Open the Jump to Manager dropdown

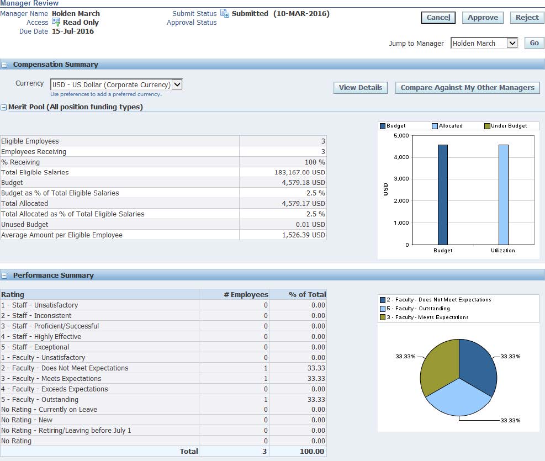coord(512,43)
